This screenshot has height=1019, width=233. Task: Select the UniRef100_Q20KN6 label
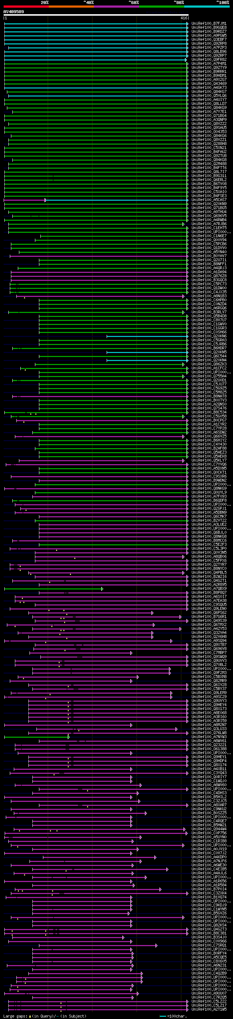pyautogui.click(x=209, y=336)
